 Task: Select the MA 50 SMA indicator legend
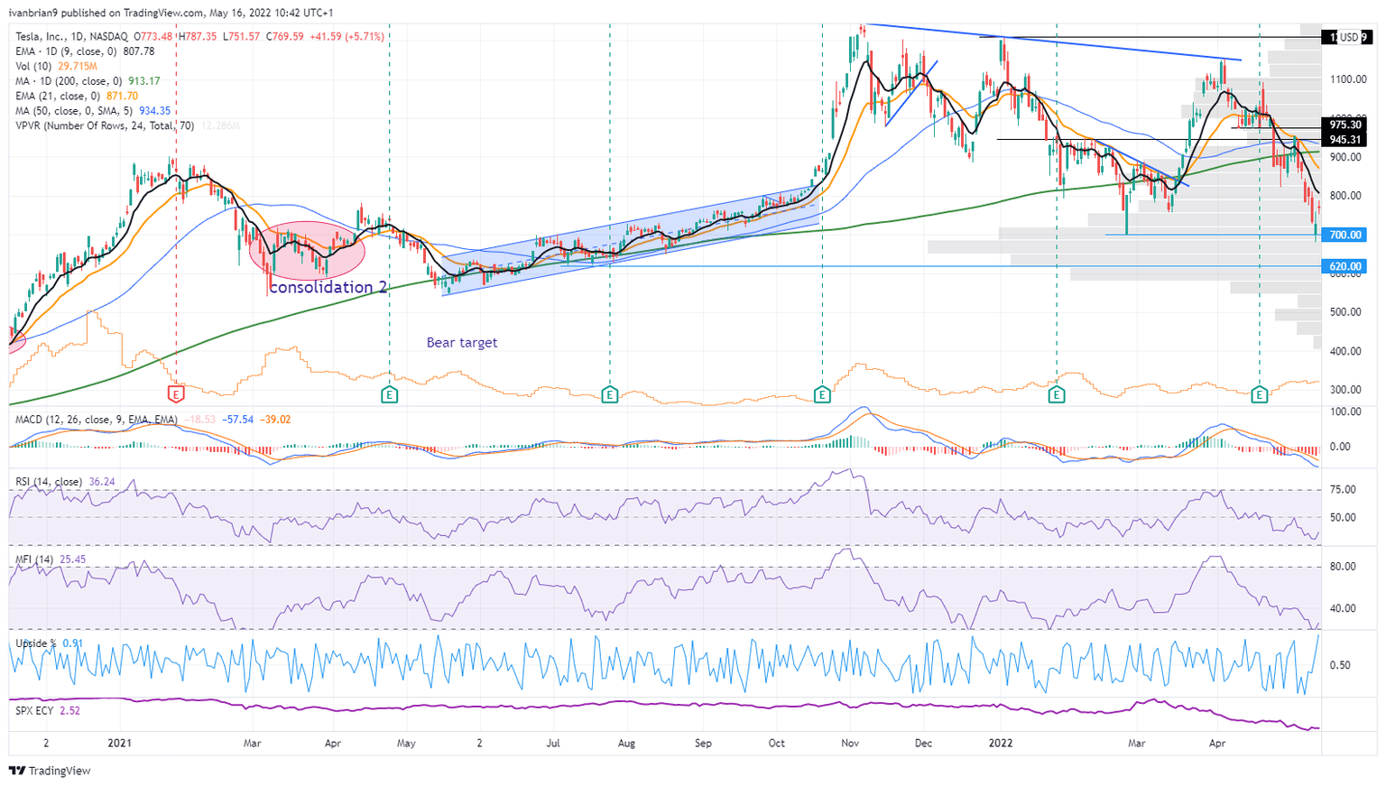tap(93, 111)
